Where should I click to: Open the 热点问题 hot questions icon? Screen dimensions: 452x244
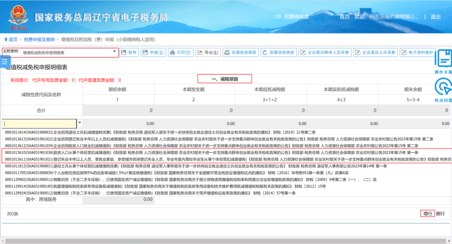click(443, 90)
